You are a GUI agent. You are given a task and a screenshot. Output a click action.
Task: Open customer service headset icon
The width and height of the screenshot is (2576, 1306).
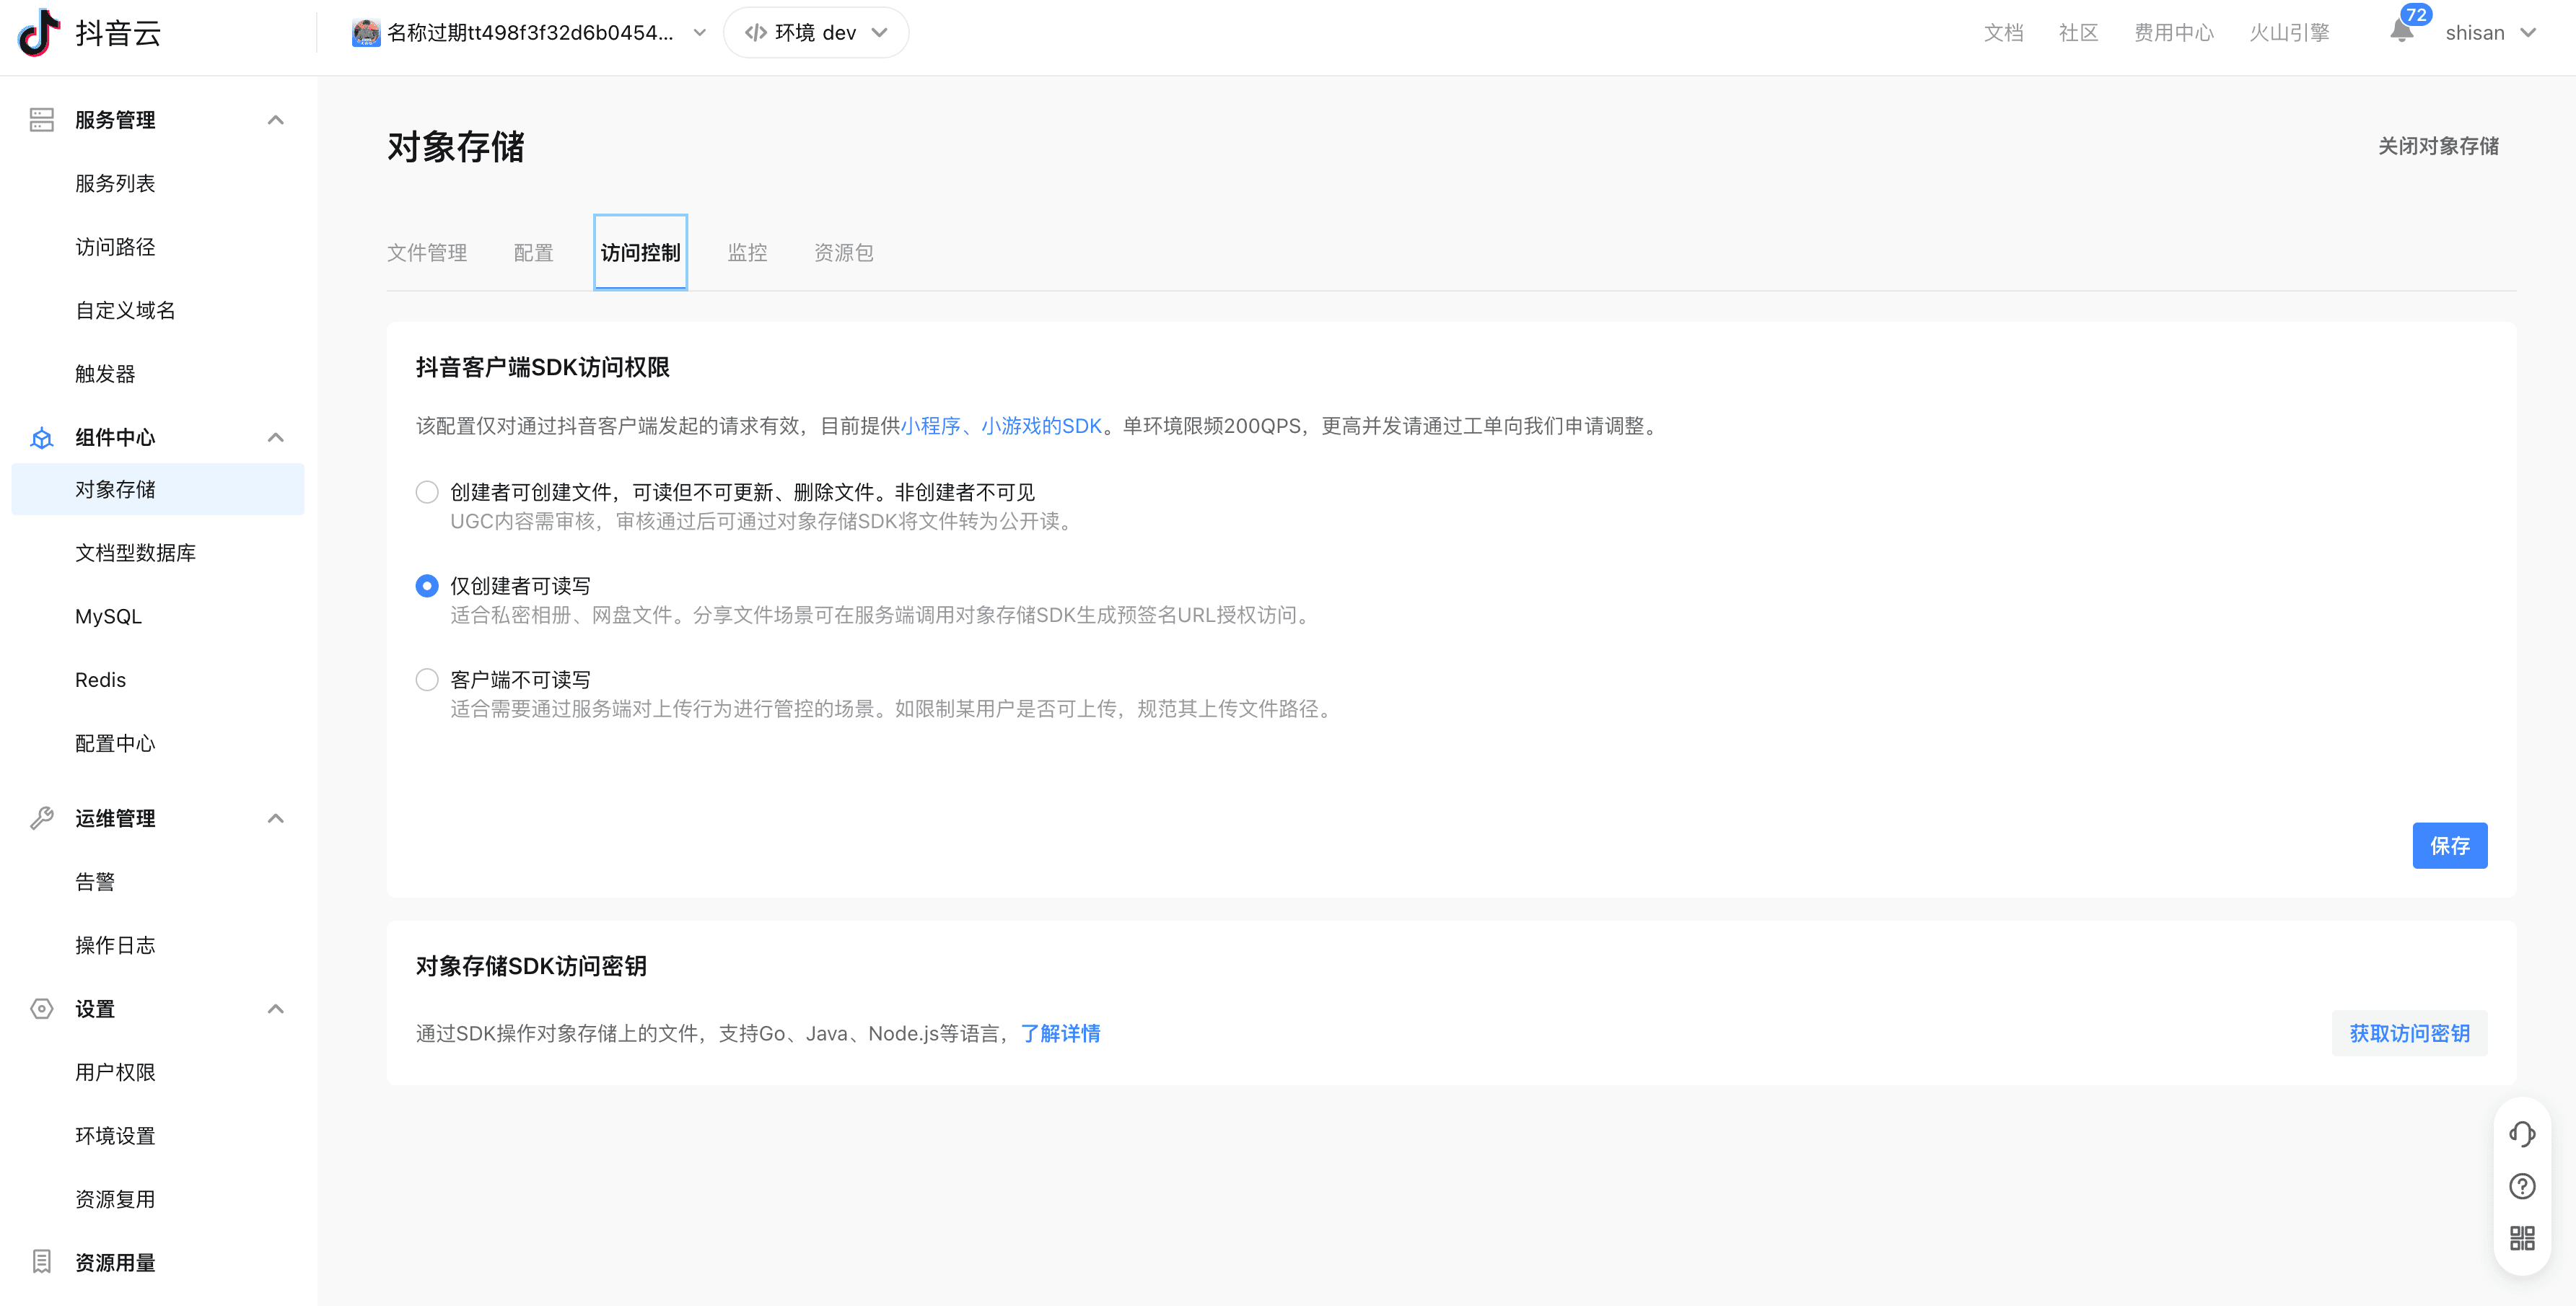pos(2522,1134)
